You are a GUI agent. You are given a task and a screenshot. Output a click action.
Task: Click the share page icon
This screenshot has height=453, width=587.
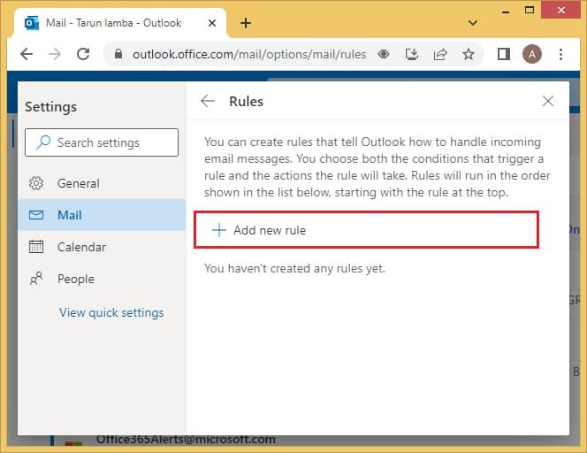[x=440, y=54]
